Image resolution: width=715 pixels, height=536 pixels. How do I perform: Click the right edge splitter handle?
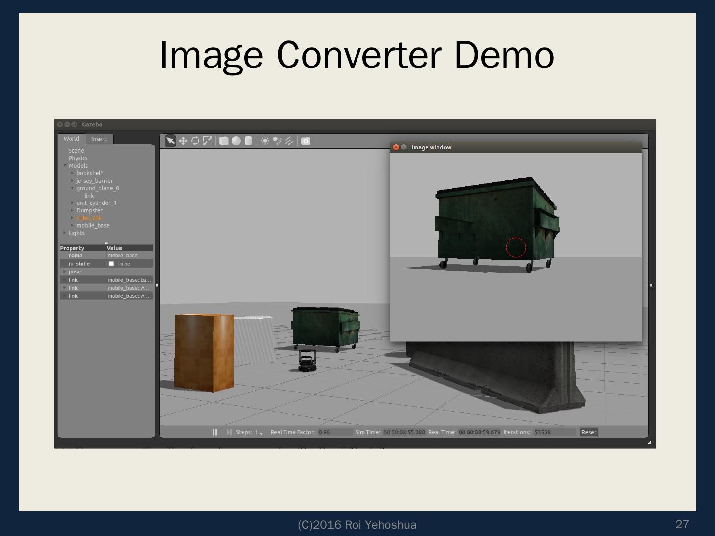pos(651,286)
